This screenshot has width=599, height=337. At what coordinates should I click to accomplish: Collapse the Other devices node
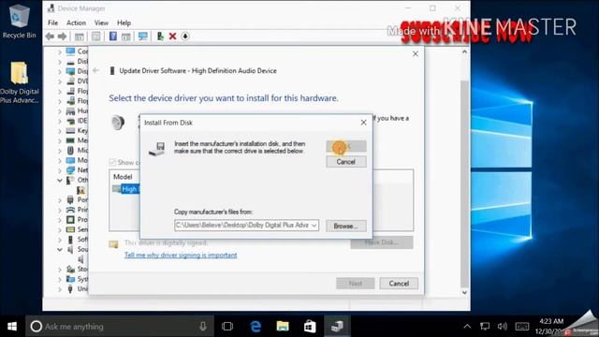click(60, 180)
